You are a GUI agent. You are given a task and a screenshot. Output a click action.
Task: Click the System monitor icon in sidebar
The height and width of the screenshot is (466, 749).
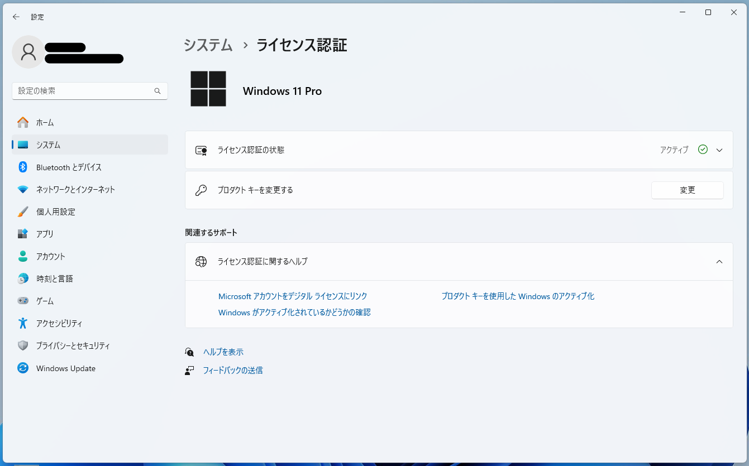pos(23,145)
